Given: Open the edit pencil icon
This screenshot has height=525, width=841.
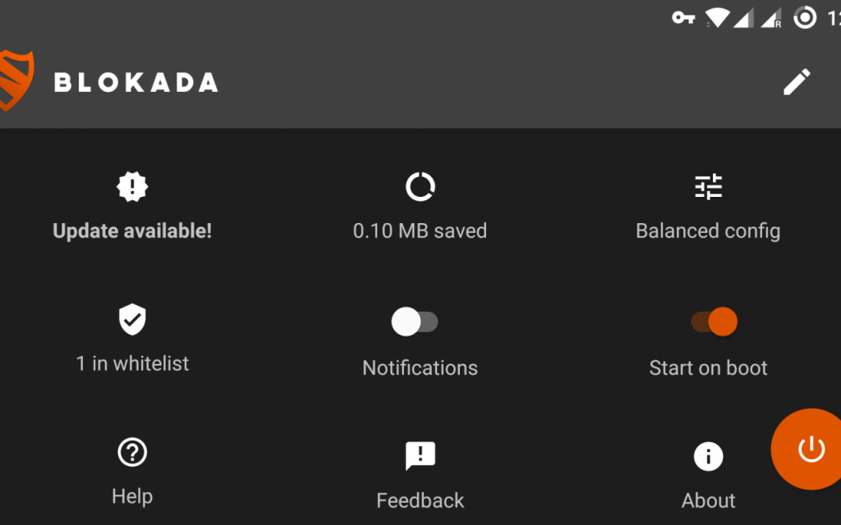Looking at the screenshot, I should [x=797, y=81].
